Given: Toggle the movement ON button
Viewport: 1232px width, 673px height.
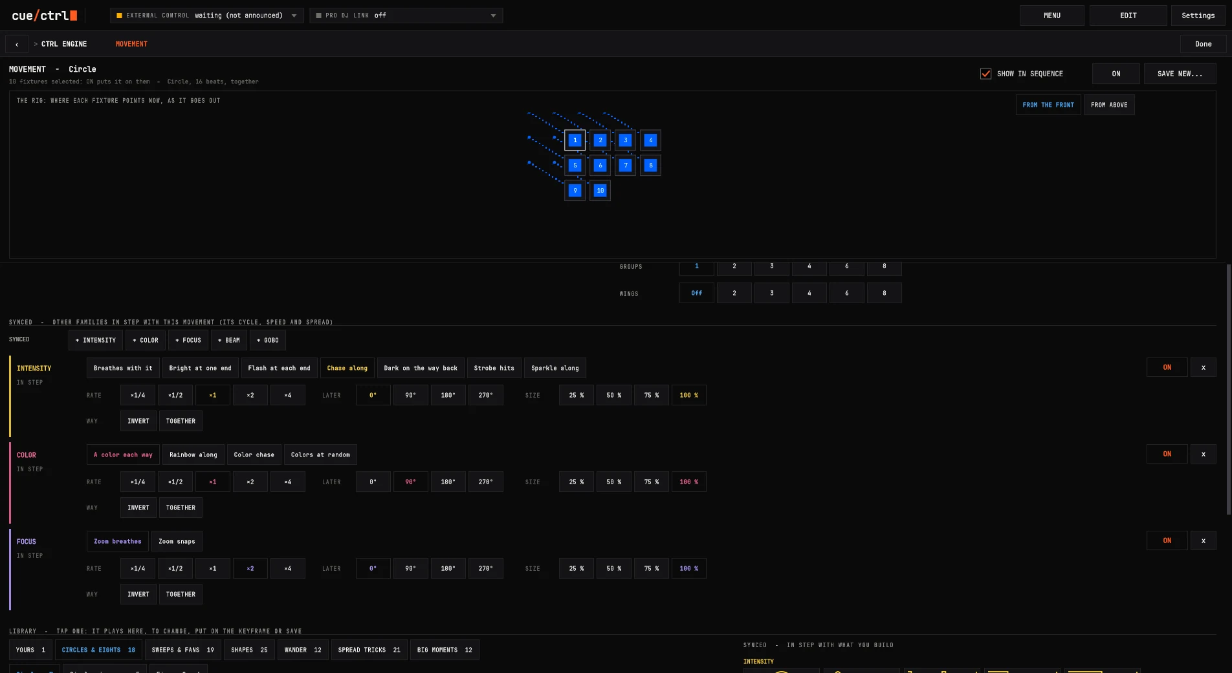Looking at the screenshot, I should (1116, 74).
